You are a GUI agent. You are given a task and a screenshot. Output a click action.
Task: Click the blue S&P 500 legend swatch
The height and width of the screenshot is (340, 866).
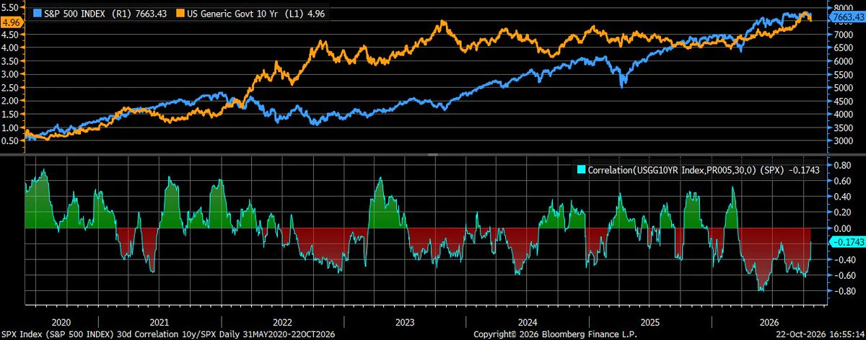[39, 13]
